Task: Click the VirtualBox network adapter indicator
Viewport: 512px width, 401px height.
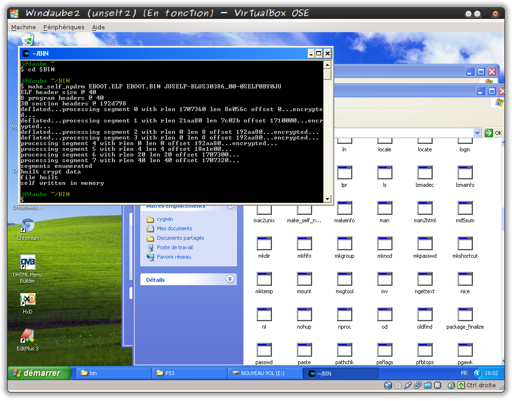Action: pyautogui.click(x=417, y=386)
